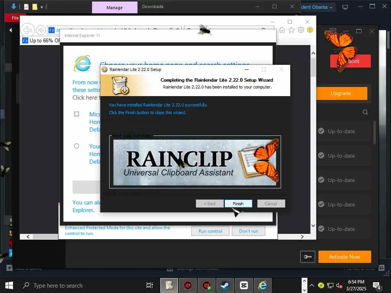Click the updater window menu icon beside minimize
Viewport: 391px width, 293px height.
[x=333, y=31]
